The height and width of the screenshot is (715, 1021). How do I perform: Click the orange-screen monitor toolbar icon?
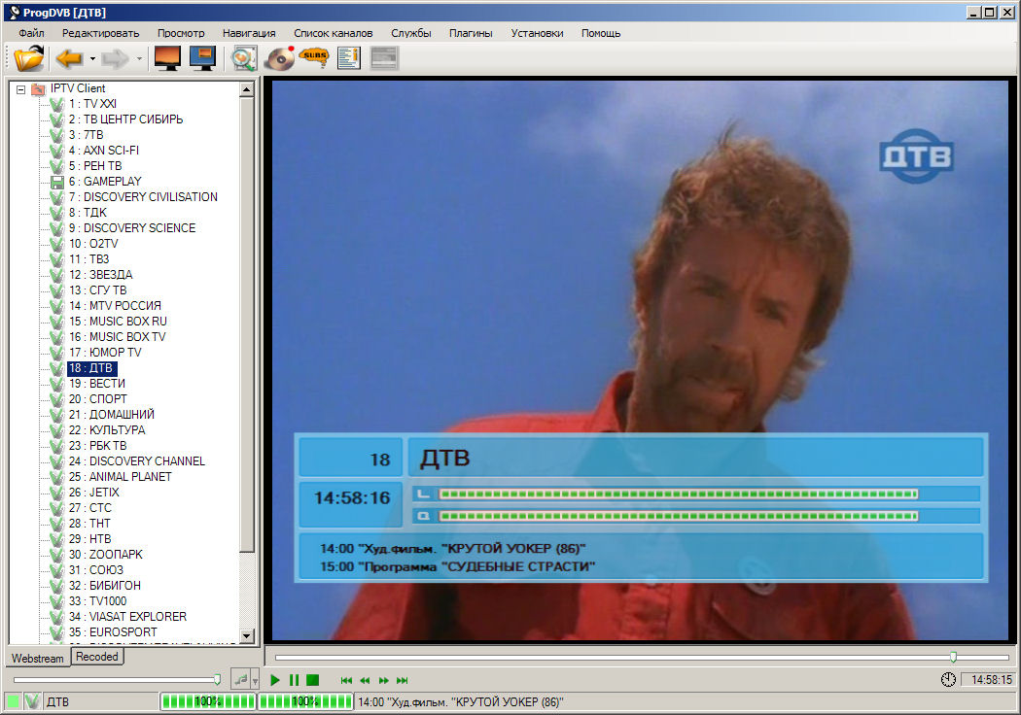coord(167,58)
